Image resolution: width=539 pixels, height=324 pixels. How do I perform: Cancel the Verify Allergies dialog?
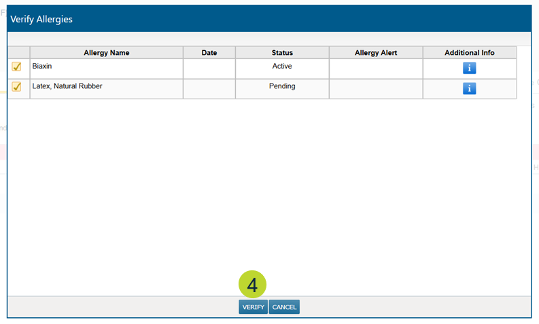tap(284, 307)
